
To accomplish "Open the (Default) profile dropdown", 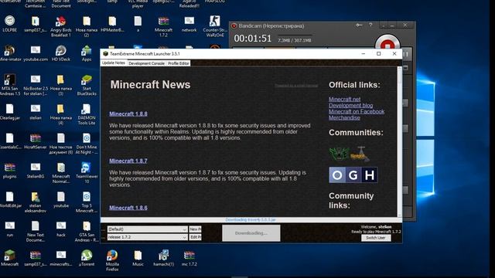I will [148, 229].
